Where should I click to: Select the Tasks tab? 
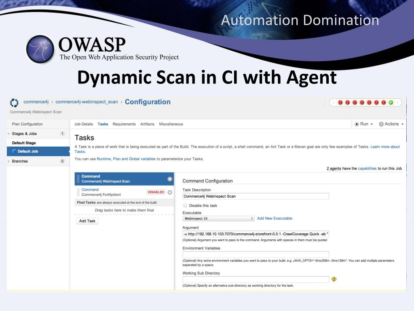tap(103, 124)
